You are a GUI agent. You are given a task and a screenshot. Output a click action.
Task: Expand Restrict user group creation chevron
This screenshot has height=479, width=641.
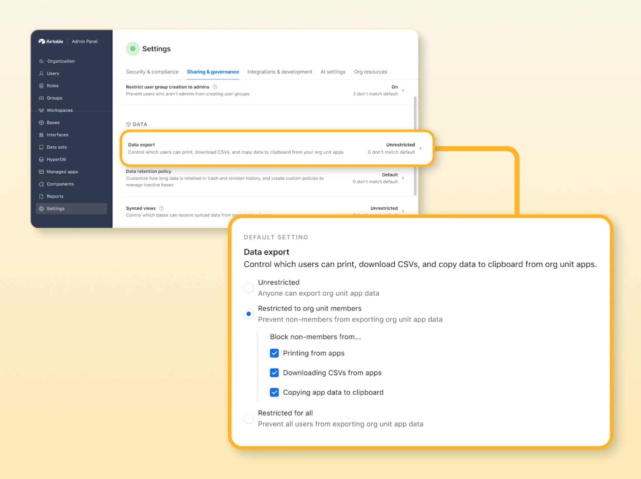(x=403, y=90)
